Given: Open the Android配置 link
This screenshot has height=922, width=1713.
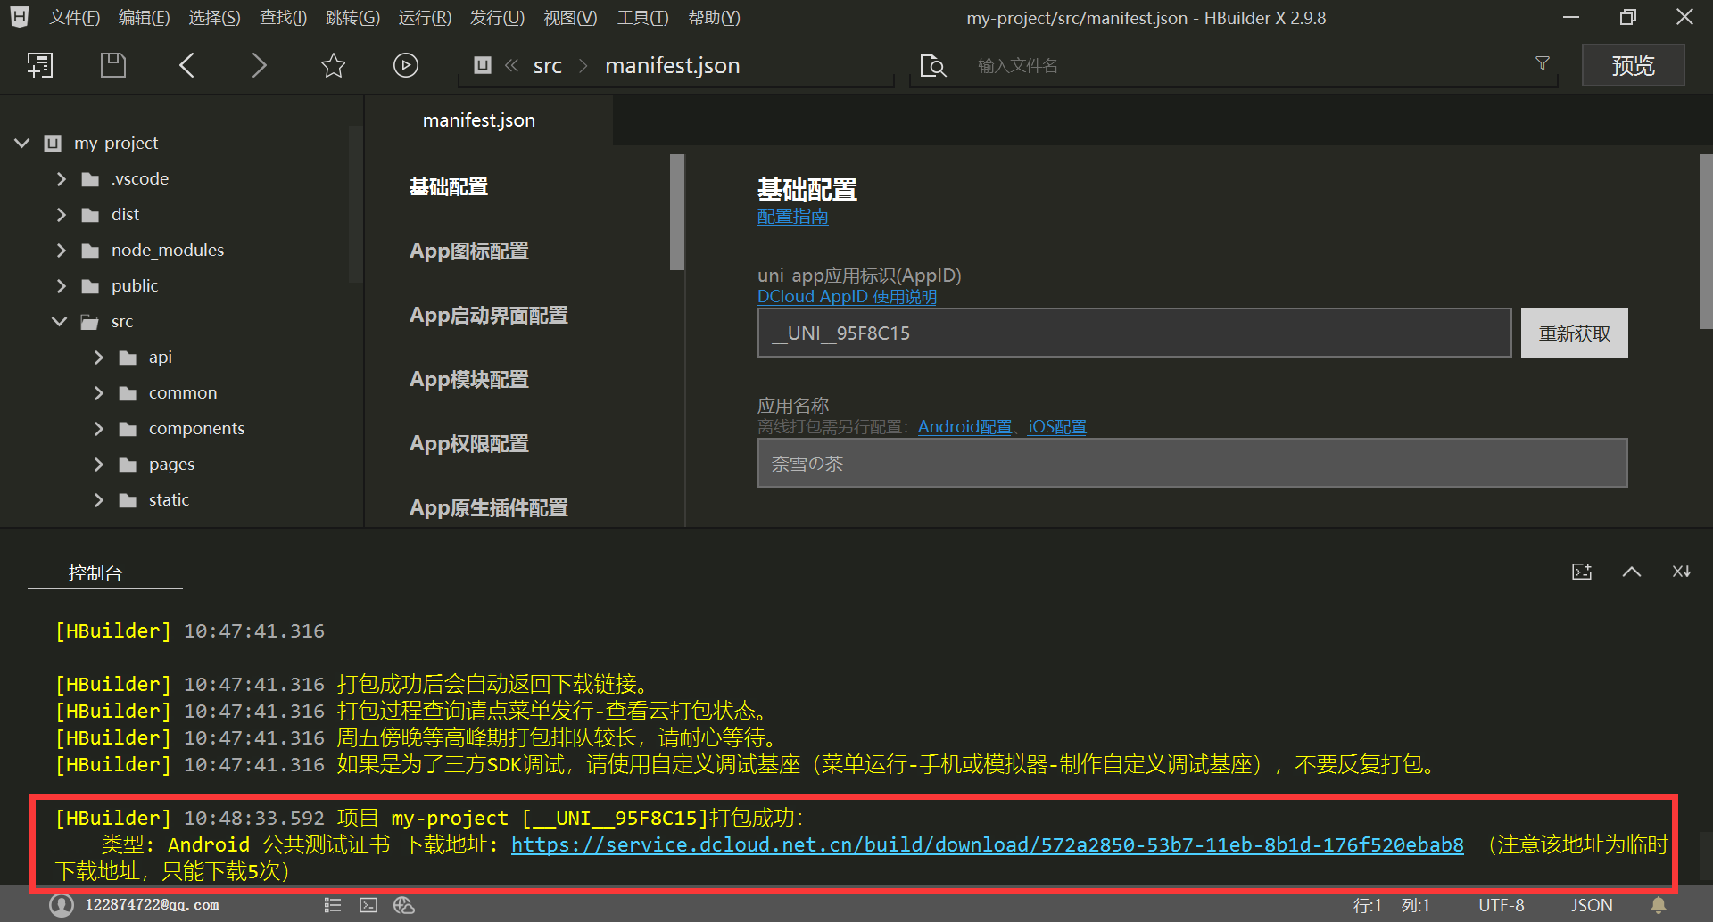Looking at the screenshot, I should pos(965,426).
